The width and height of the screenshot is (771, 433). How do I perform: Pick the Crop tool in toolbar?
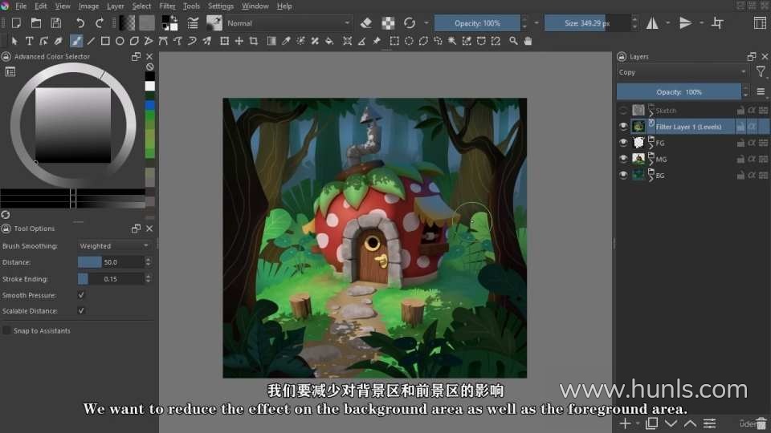click(x=254, y=41)
